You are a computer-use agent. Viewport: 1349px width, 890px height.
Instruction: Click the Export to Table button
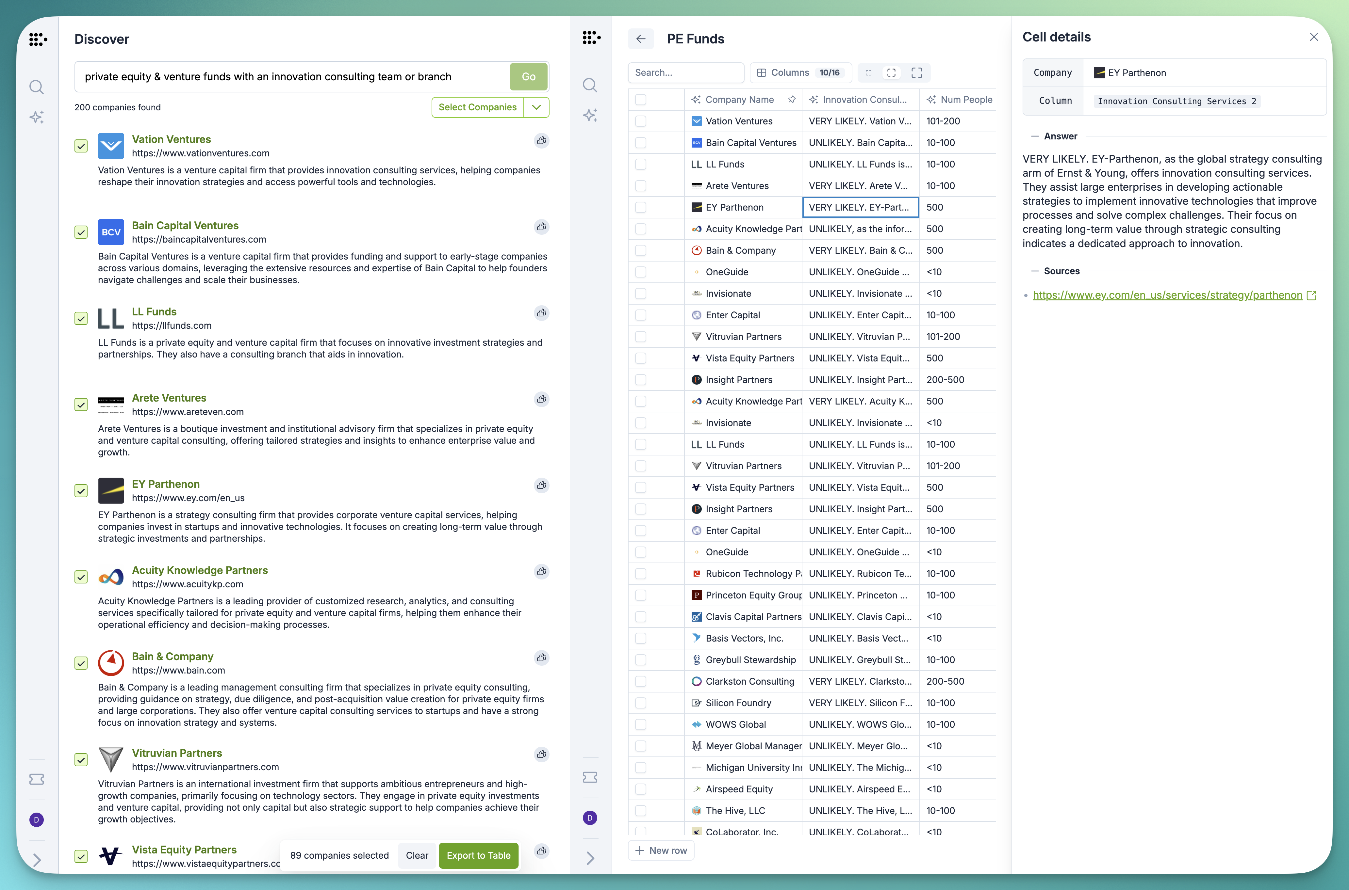(x=478, y=855)
